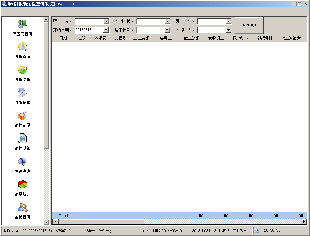
Task: Click the table horizontal scrollbar thumb
Action: tap(101, 222)
